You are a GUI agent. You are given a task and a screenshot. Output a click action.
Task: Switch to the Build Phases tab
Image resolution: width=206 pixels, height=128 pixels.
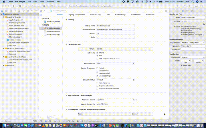tap(136, 15)
